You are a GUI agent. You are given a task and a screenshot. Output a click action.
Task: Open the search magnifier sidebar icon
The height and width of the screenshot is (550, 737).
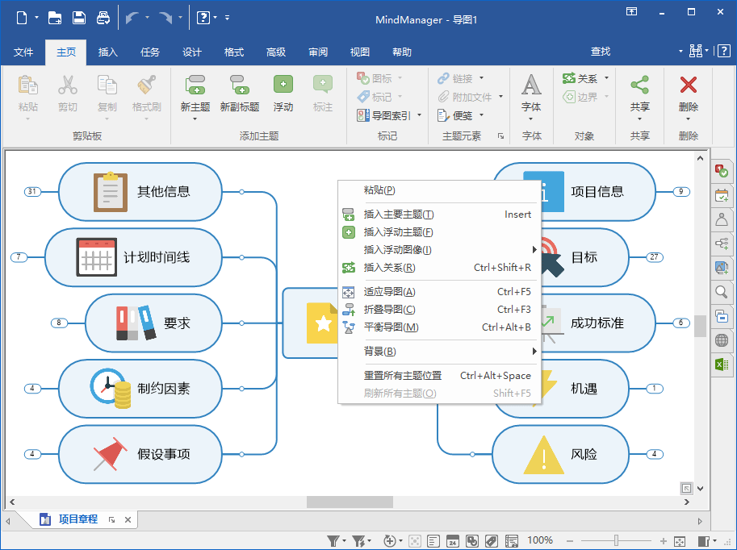pyautogui.click(x=722, y=292)
